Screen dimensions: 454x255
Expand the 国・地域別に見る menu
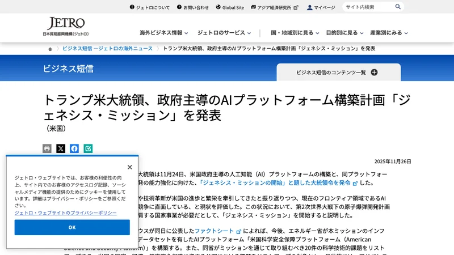click(295, 33)
